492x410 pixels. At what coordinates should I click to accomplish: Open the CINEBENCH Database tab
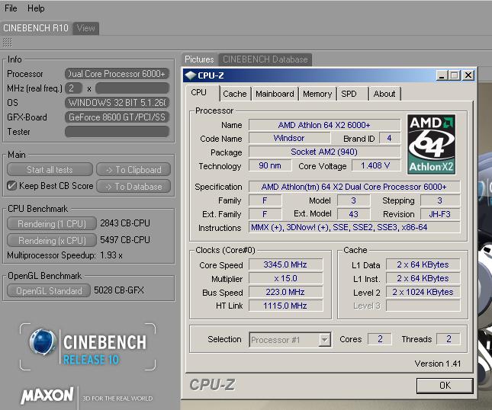pos(265,59)
